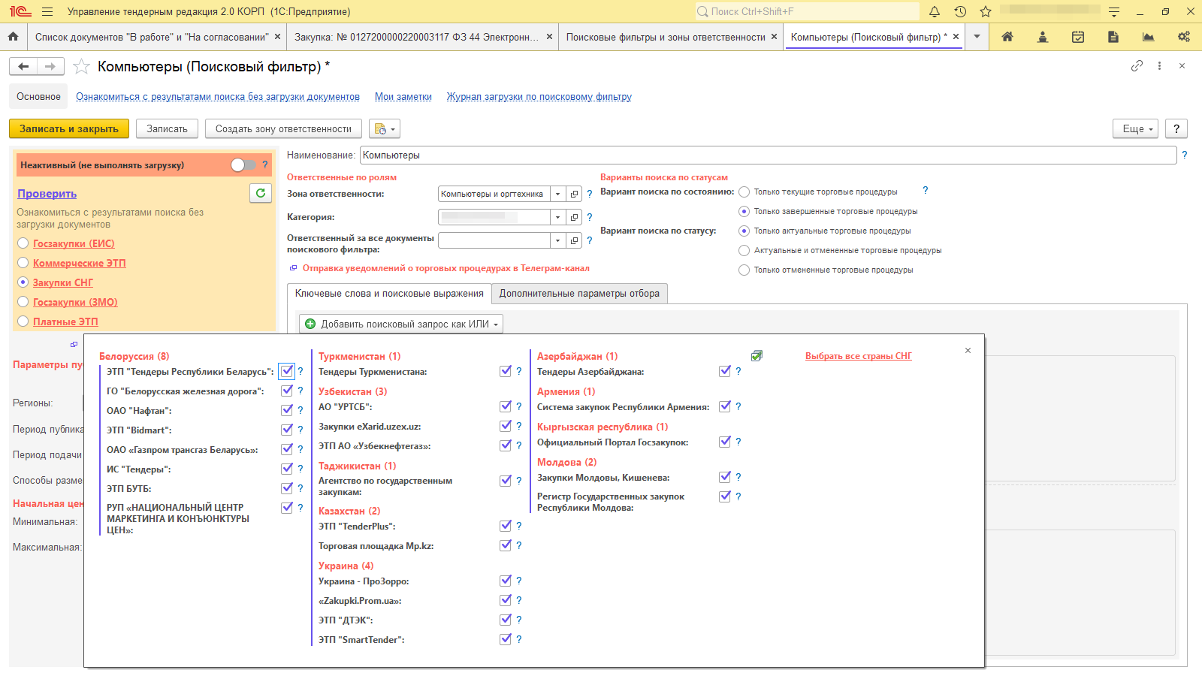Click the home page icon tab
1202x676 pixels.
click(x=13, y=37)
